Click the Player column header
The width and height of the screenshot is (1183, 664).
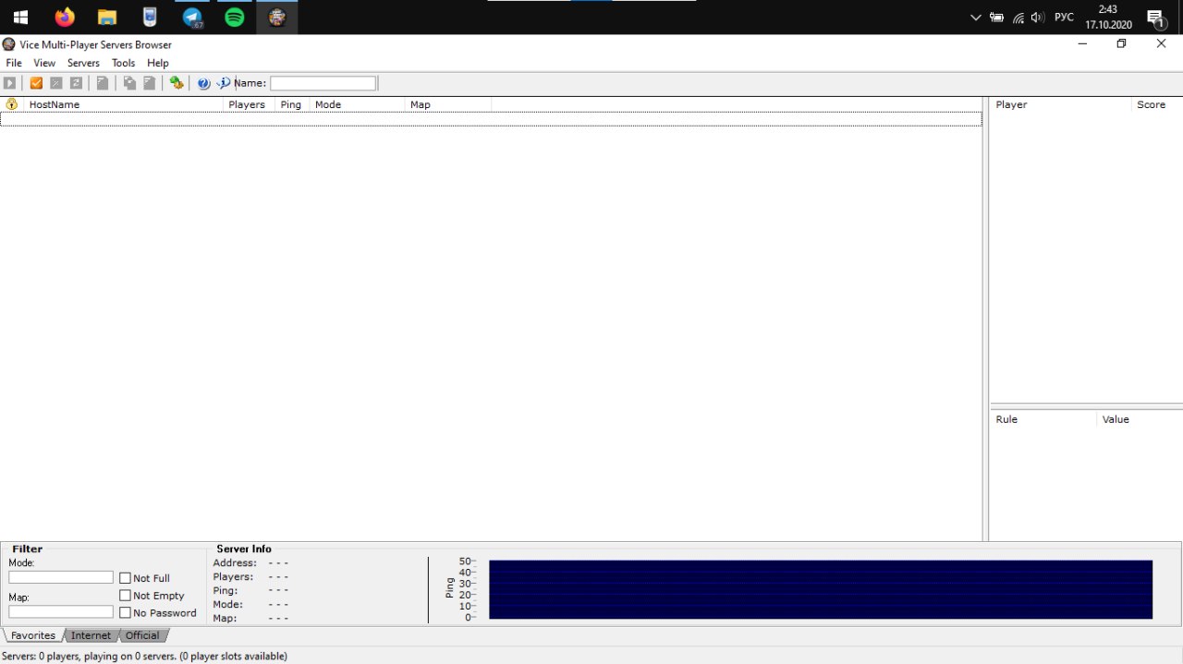pyautogui.click(x=1061, y=104)
